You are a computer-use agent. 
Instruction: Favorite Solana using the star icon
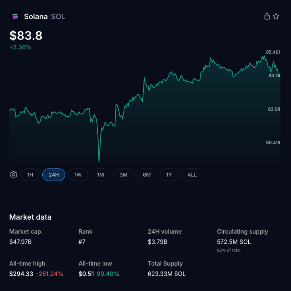276,16
